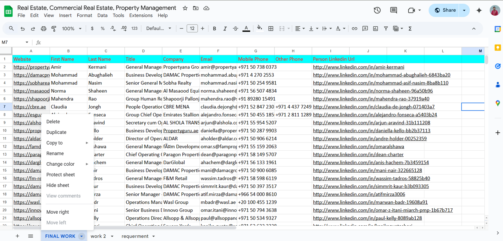Open amir-kermani LinkedIn link

point(359,67)
